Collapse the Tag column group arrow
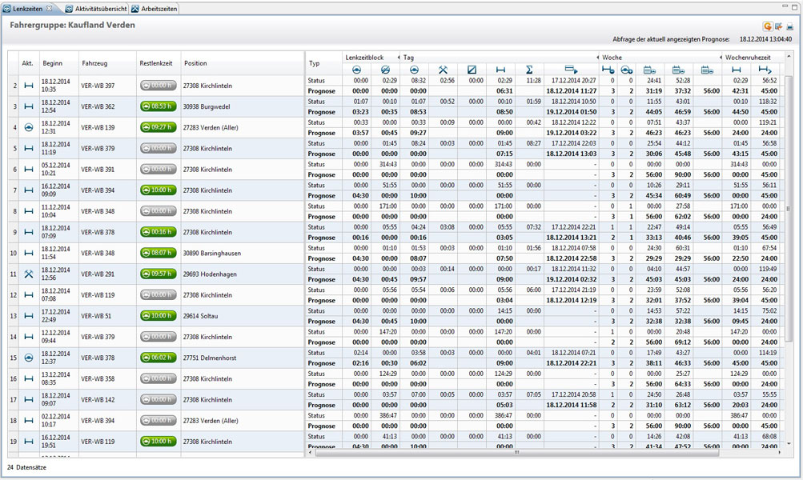This screenshot has width=803, height=480. [x=596, y=58]
